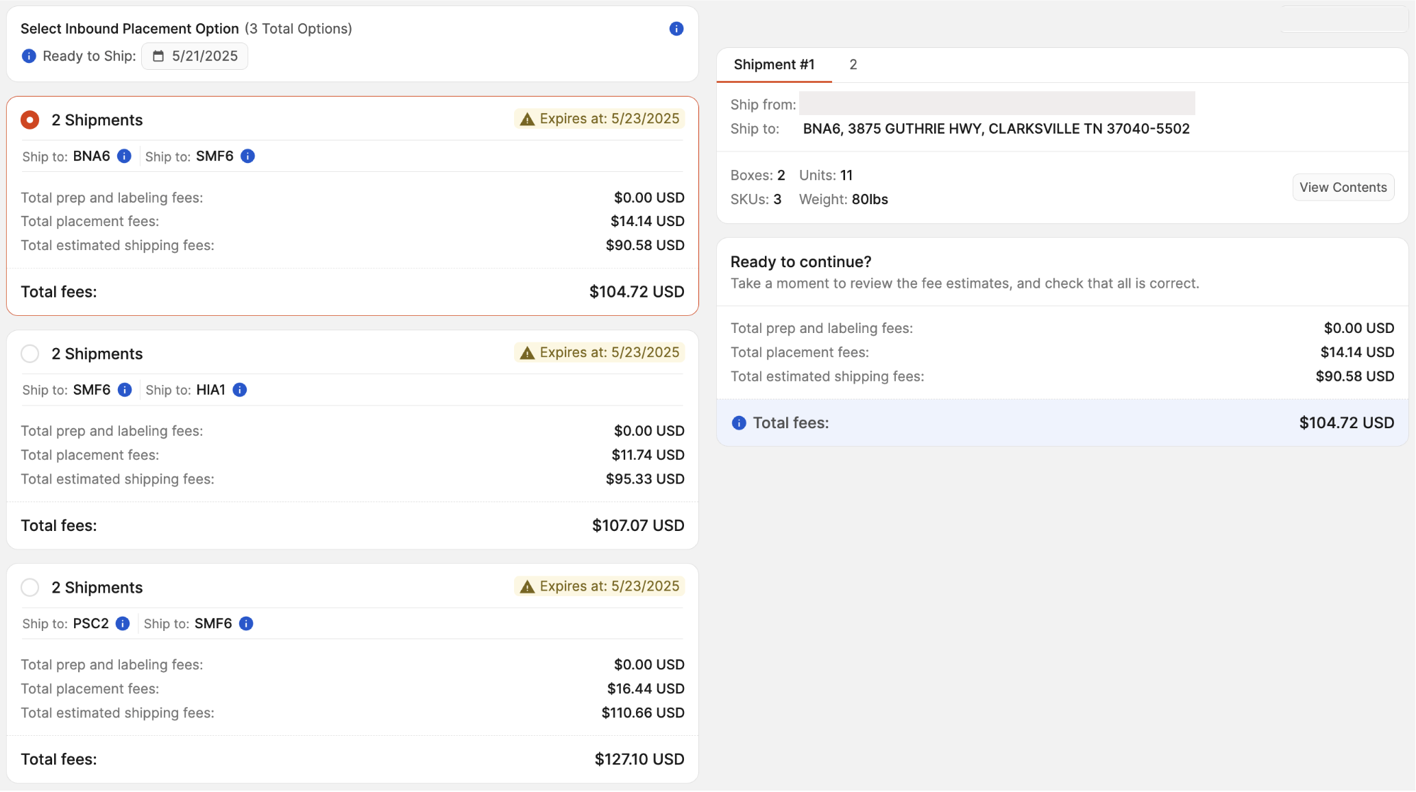1416x792 pixels.
Task: Click info icon next to HIA1 destination
Action: click(x=240, y=390)
